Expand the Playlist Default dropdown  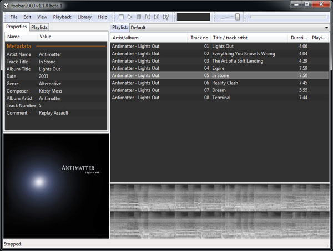point(229,28)
